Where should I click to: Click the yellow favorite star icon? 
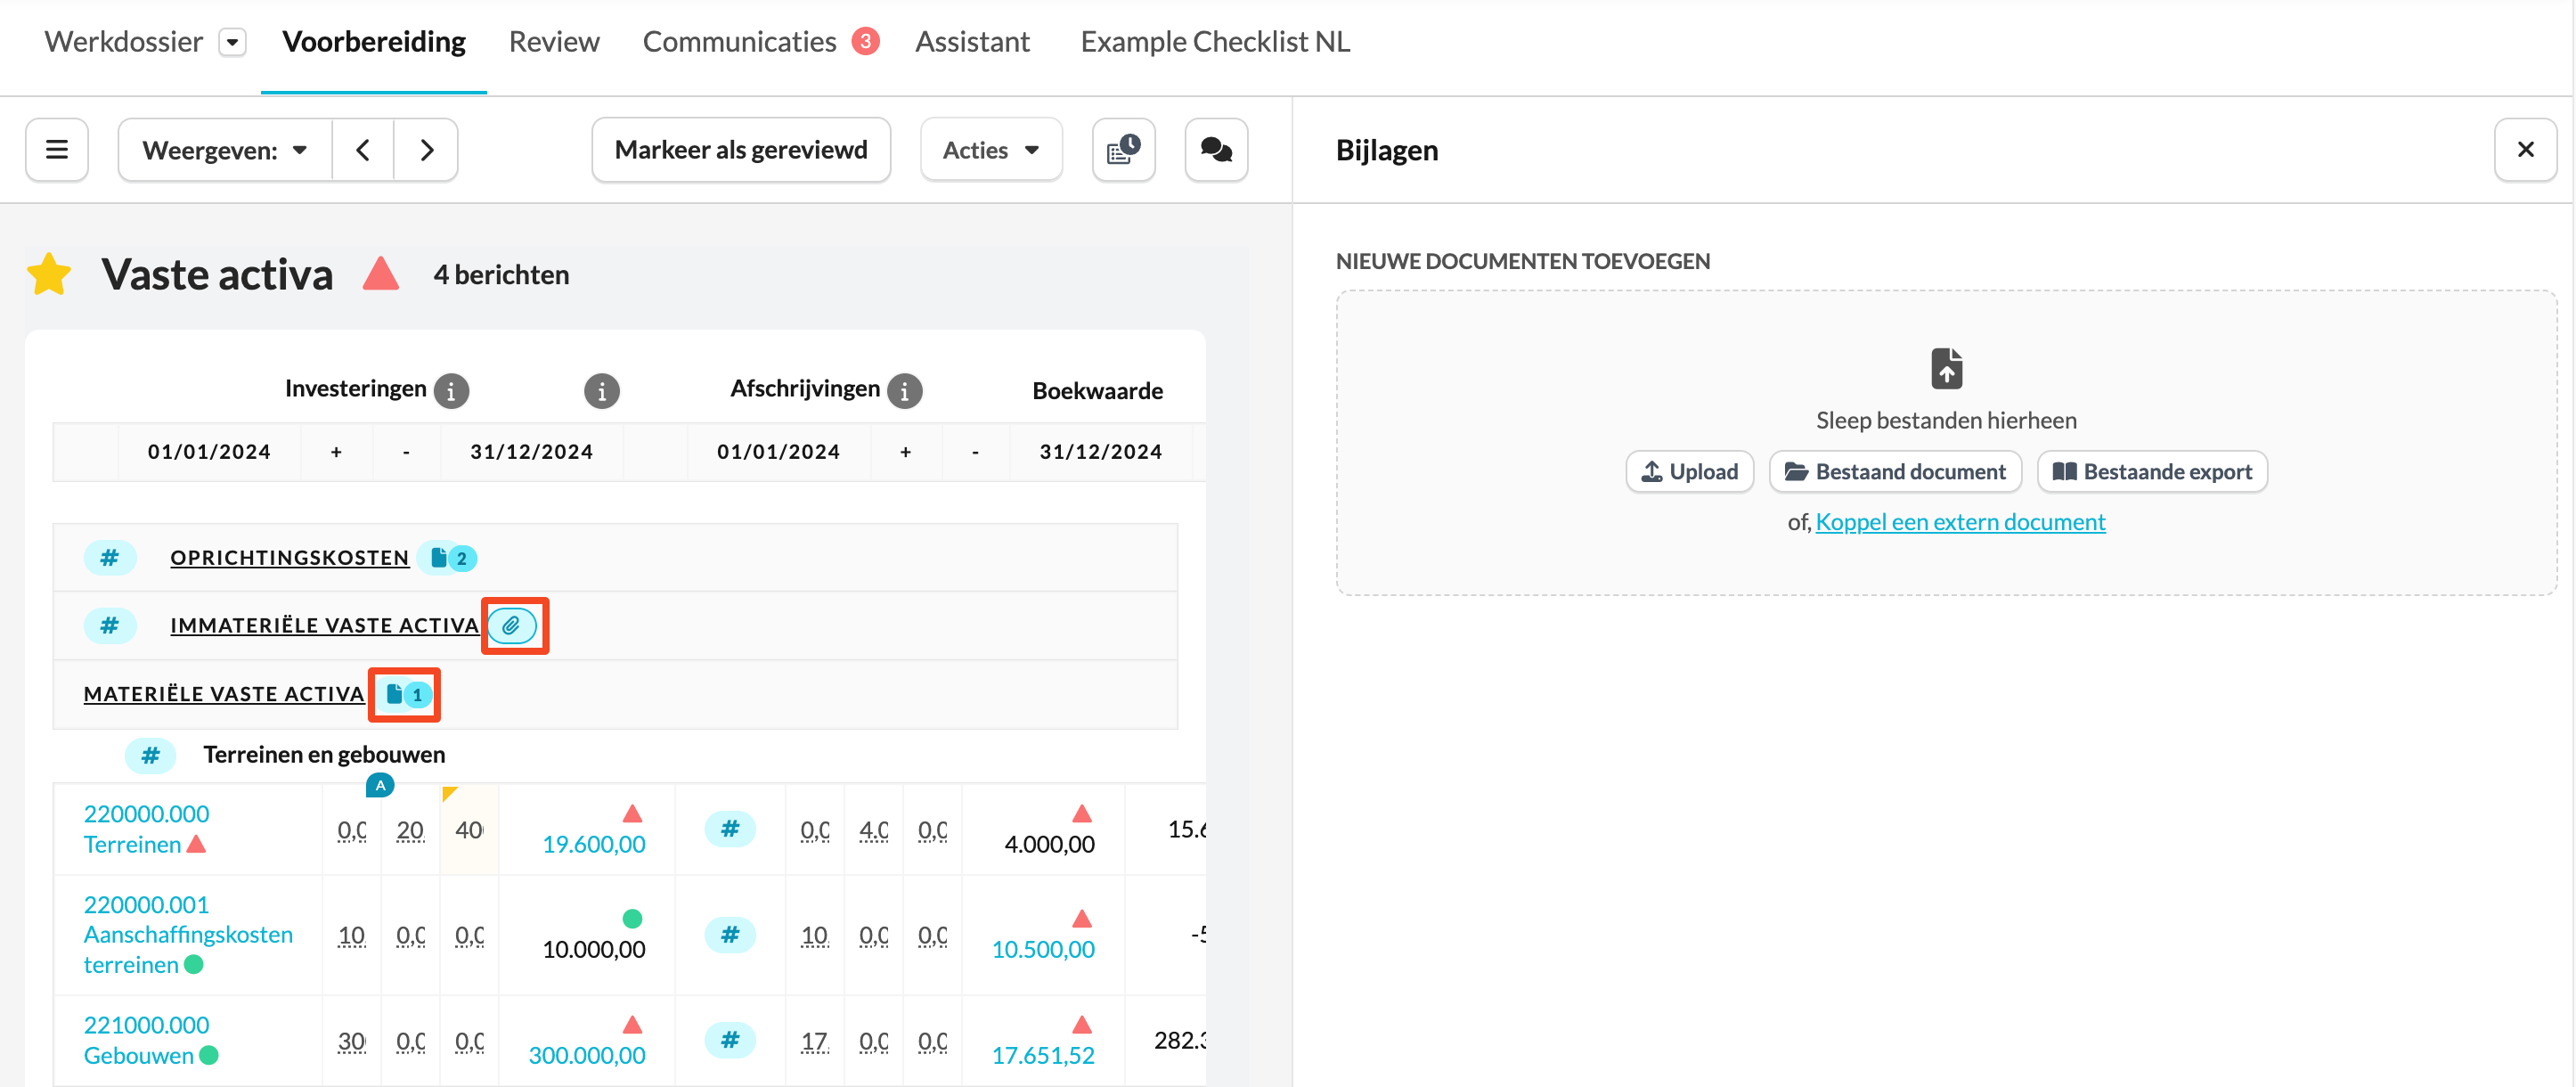[49, 275]
